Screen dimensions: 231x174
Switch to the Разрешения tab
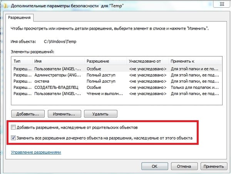tap(19, 18)
